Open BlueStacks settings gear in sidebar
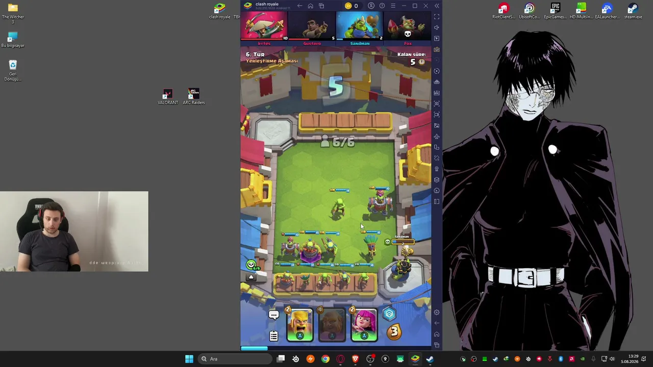This screenshot has width=653, height=367. click(x=437, y=312)
